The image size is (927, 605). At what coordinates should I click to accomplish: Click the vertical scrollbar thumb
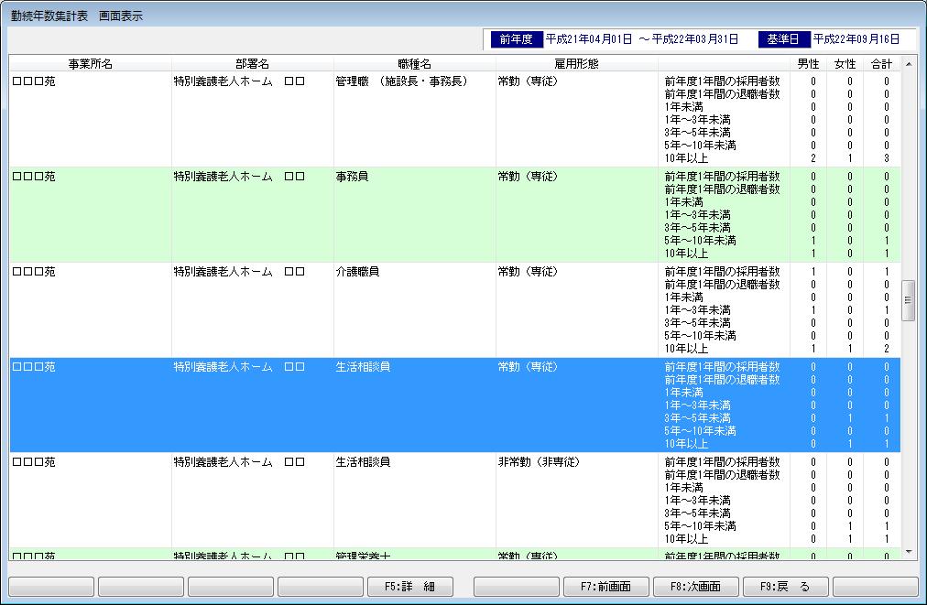point(909,300)
